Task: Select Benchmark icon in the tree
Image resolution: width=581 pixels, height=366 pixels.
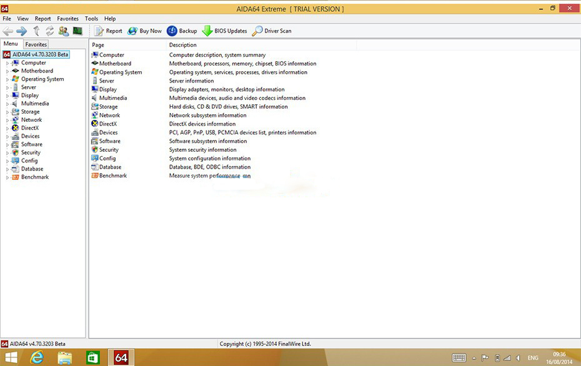Action: point(15,177)
